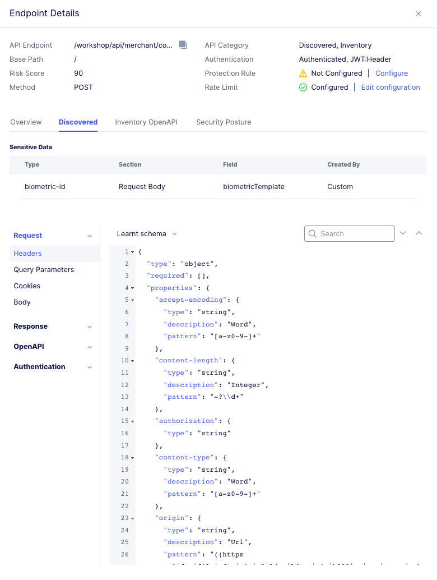Fold the accept-encoding block at line 5

point(132,300)
